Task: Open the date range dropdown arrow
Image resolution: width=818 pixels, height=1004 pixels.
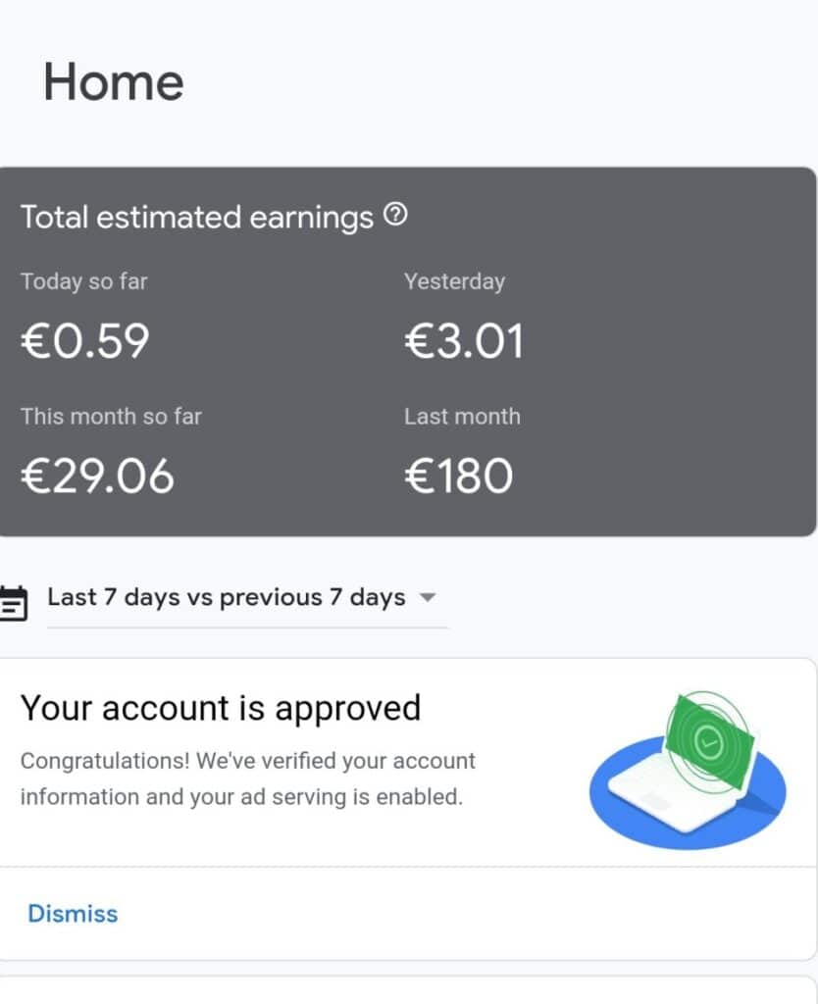Action: coord(427,597)
